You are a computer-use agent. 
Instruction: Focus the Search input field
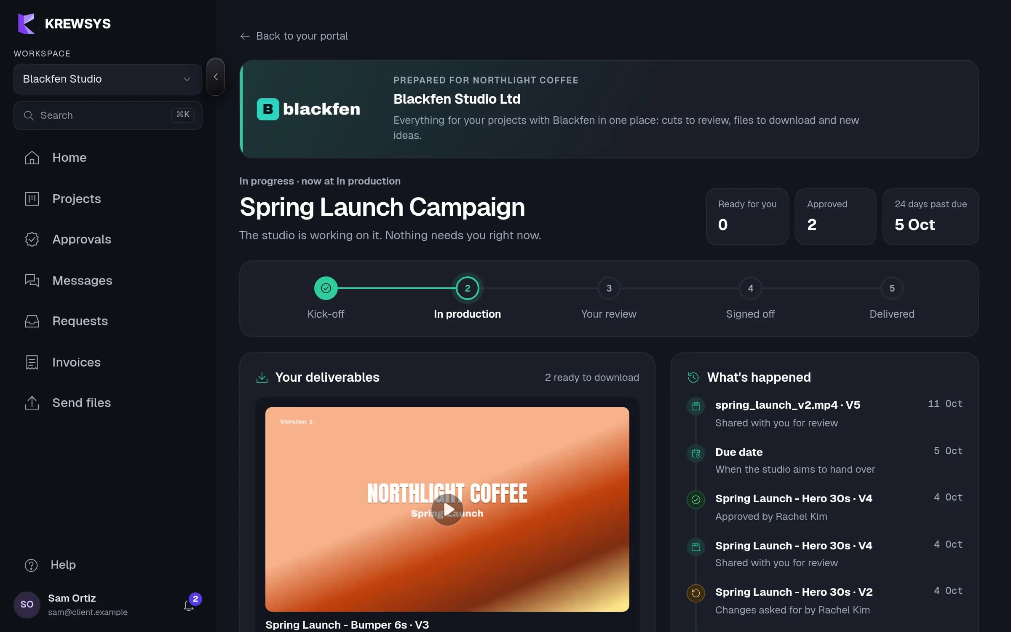[107, 115]
